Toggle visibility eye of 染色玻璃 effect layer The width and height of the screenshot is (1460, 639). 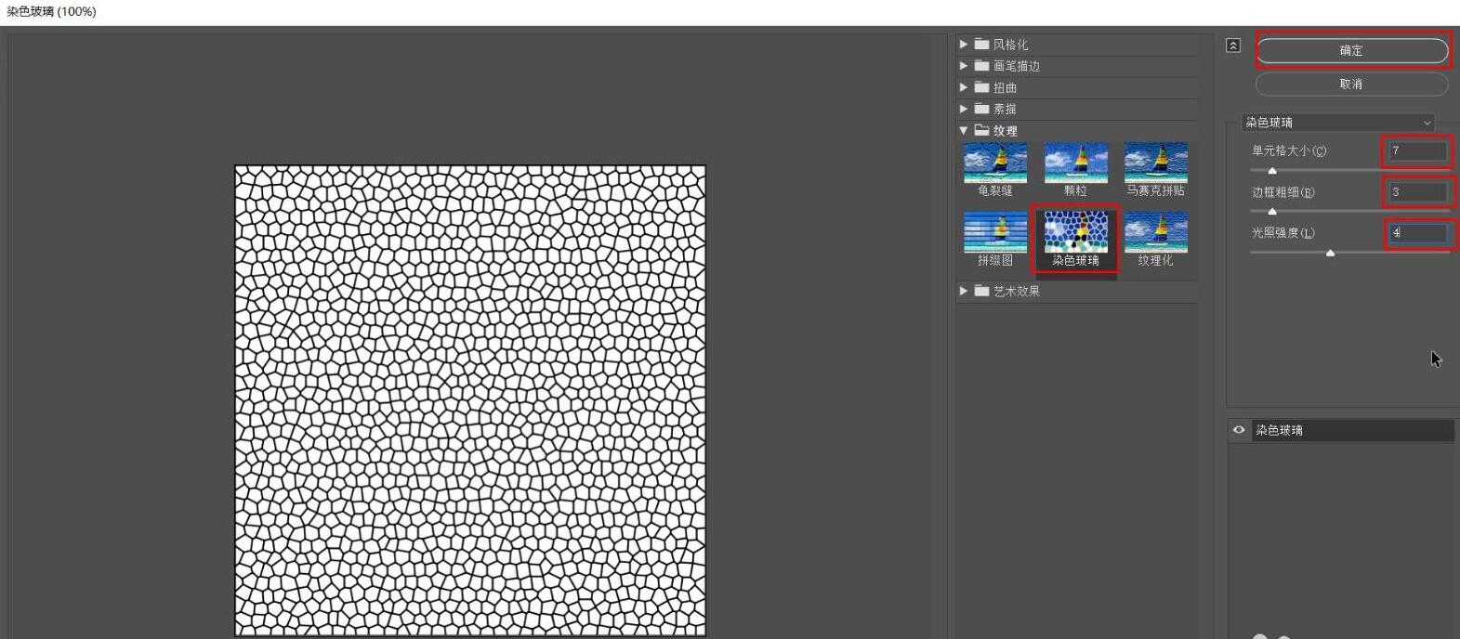[1239, 430]
